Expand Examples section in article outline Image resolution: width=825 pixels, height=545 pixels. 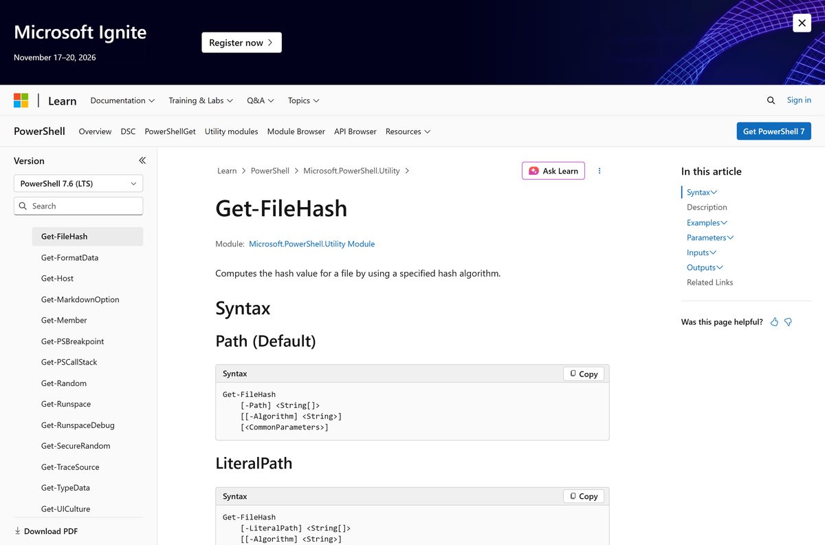point(707,223)
